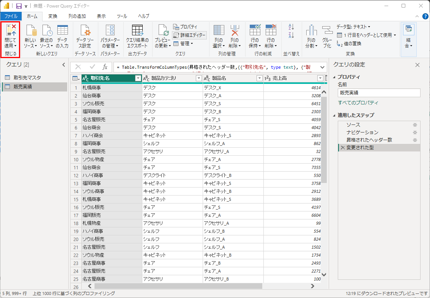This screenshot has width=430, height=298.
Task: Click 値の置換 (Replace Values)
Action: (349, 44)
